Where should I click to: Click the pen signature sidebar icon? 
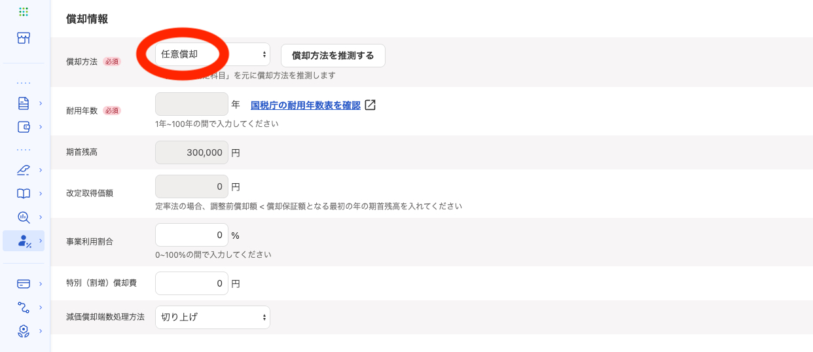pos(24,170)
